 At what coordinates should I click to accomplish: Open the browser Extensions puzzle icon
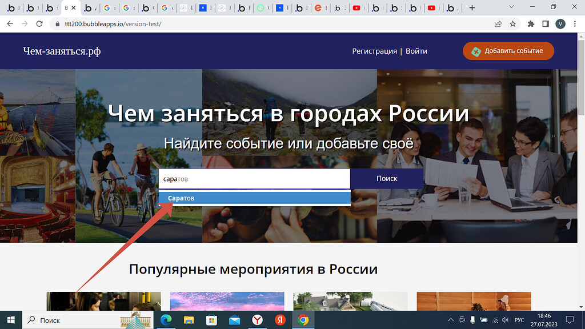[531, 25]
